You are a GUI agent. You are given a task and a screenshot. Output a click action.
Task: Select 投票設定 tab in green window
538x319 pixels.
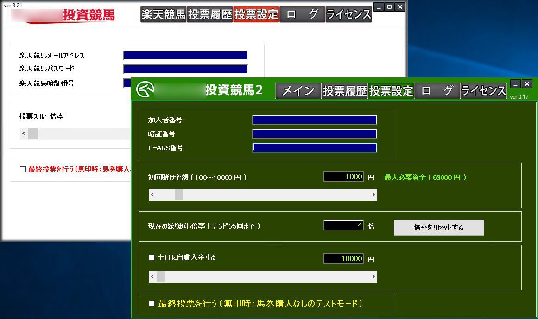tap(391, 91)
